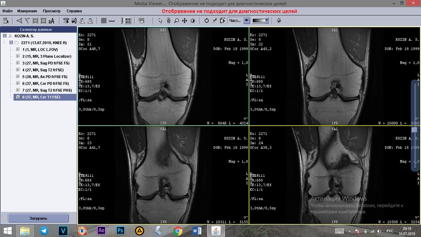Start cine playback with projector icon
Screen dimensions: 421x237
(141, 21)
